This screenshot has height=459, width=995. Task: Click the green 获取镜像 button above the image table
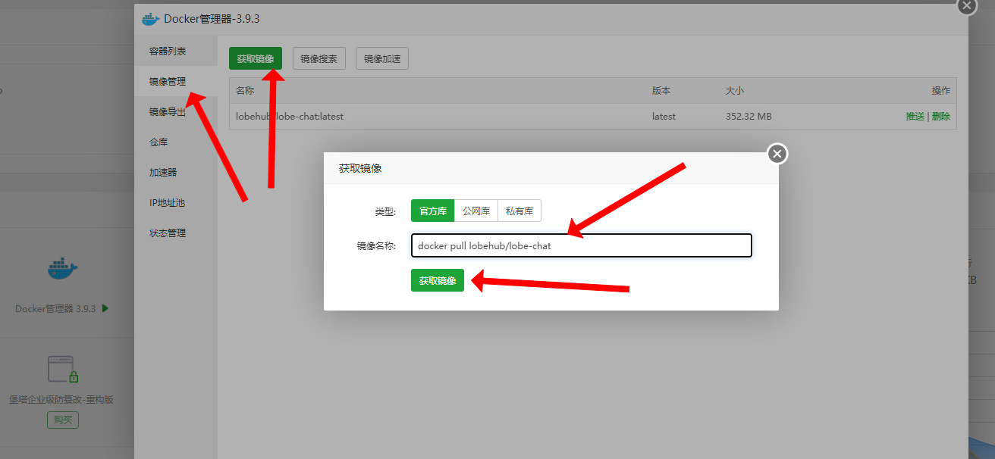pos(256,58)
